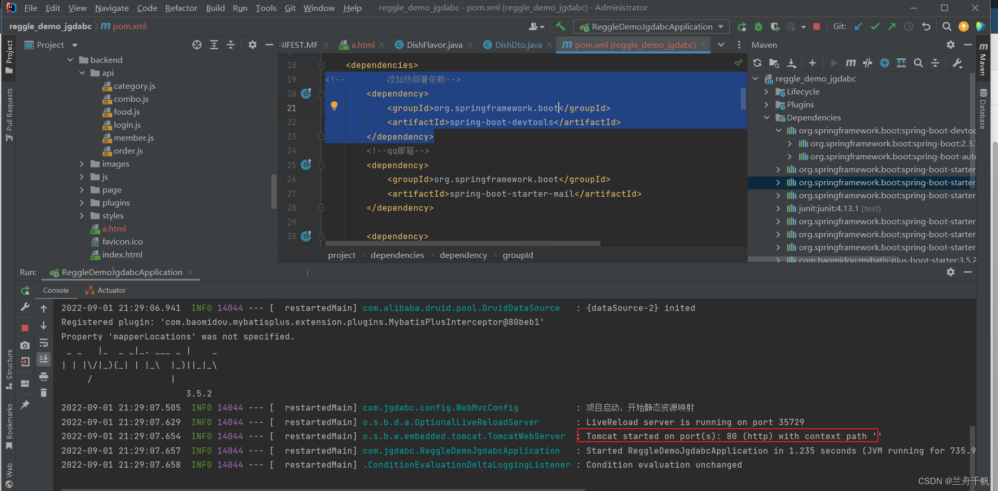Stop the running application
The width and height of the screenshot is (998, 491).
tap(24, 328)
